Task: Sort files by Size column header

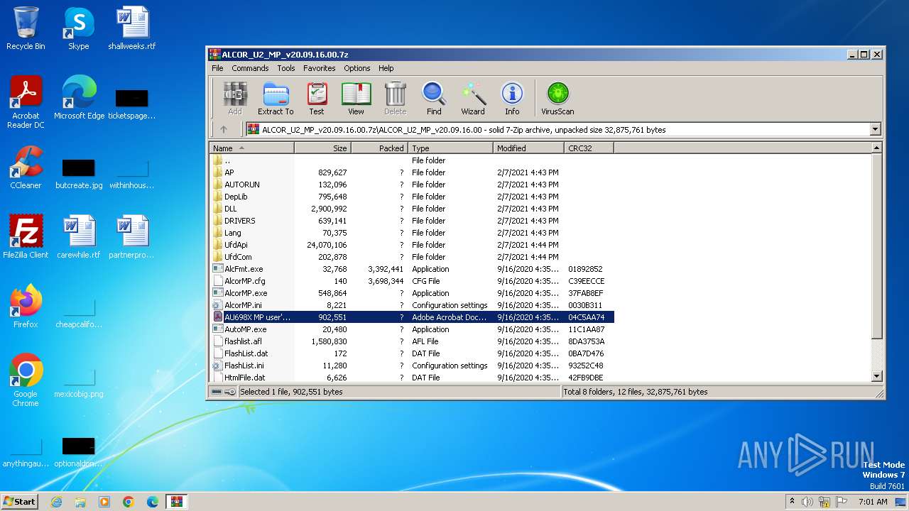Action: [322, 148]
